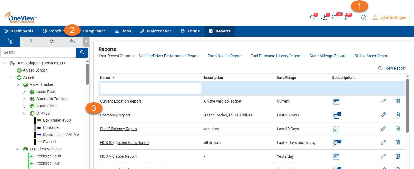The height and width of the screenshot is (169, 414).
Task: Open recent Offline Asset Report link
Action: (x=371, y=56)
